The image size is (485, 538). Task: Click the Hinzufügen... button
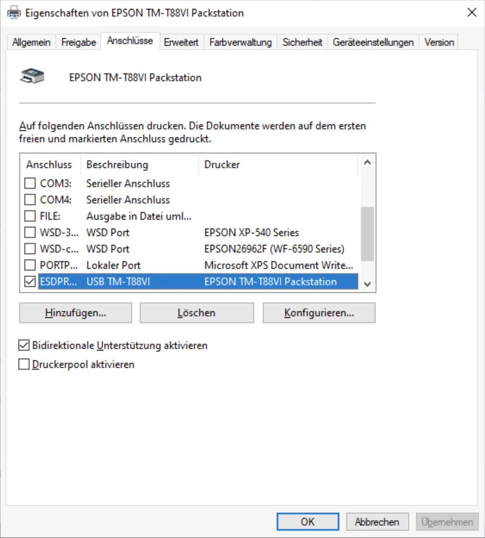coord(75,313)
